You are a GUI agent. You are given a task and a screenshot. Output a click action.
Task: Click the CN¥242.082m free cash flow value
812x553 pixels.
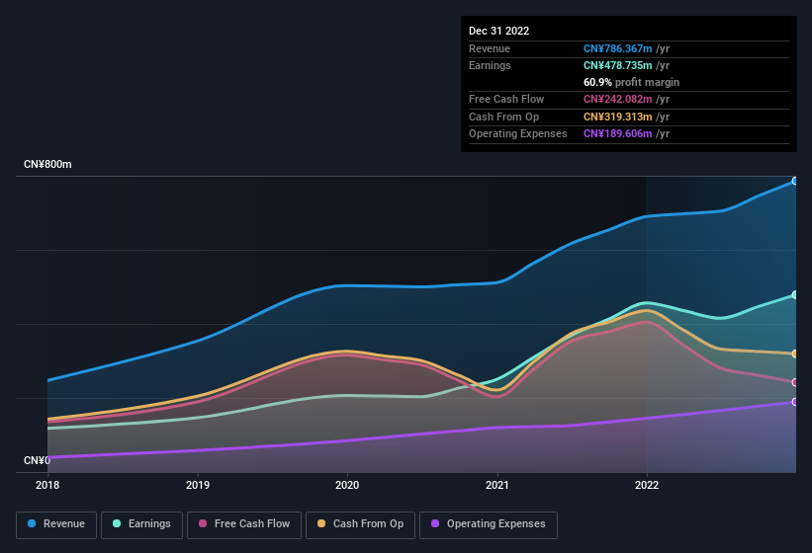(x=618, y=99)
